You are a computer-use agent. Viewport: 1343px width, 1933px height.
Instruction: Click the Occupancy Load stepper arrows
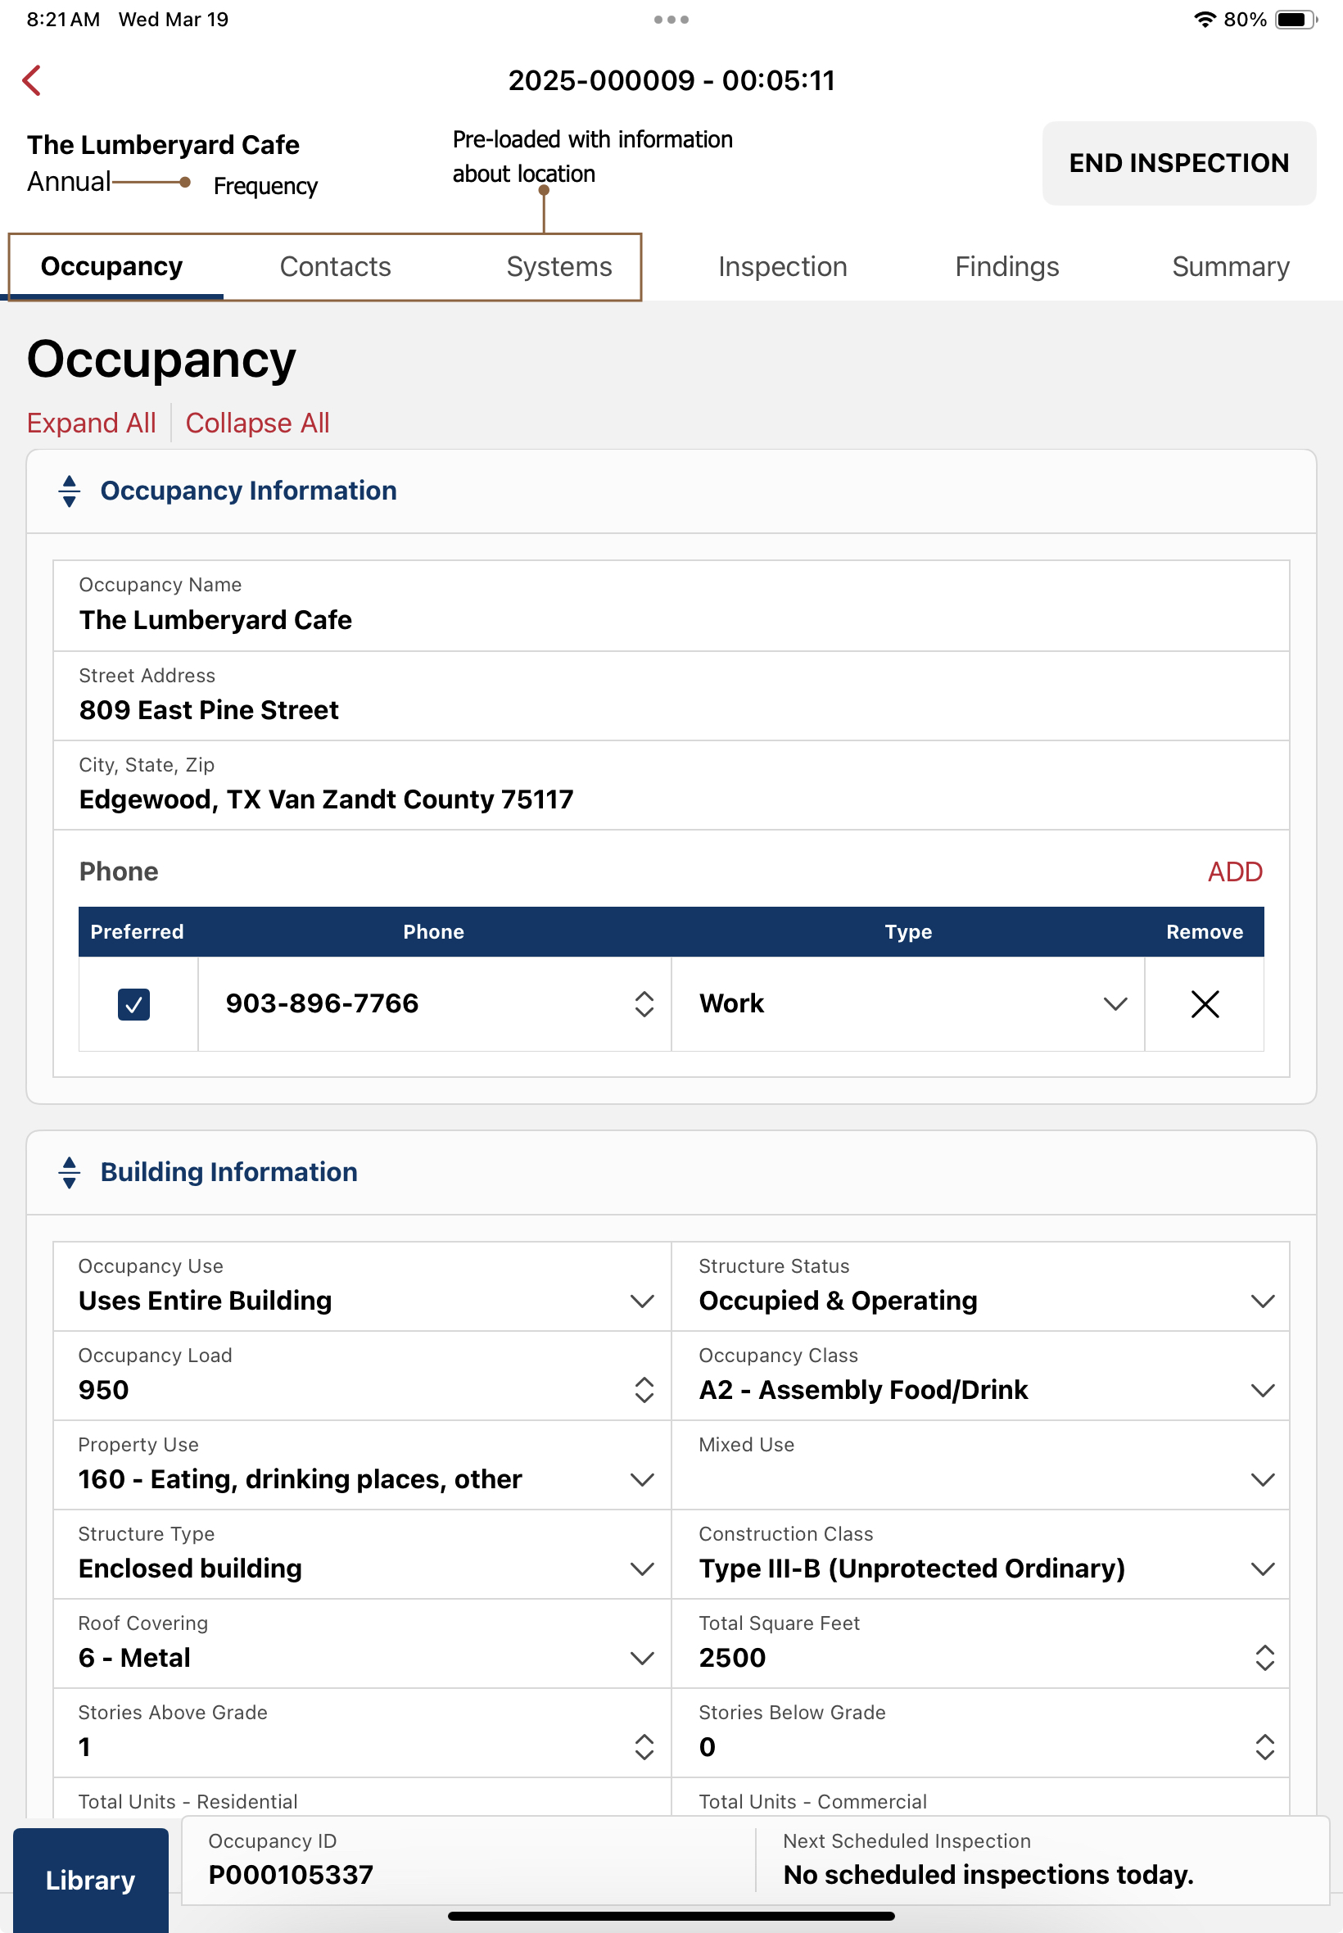click(x=644, y=1390)
